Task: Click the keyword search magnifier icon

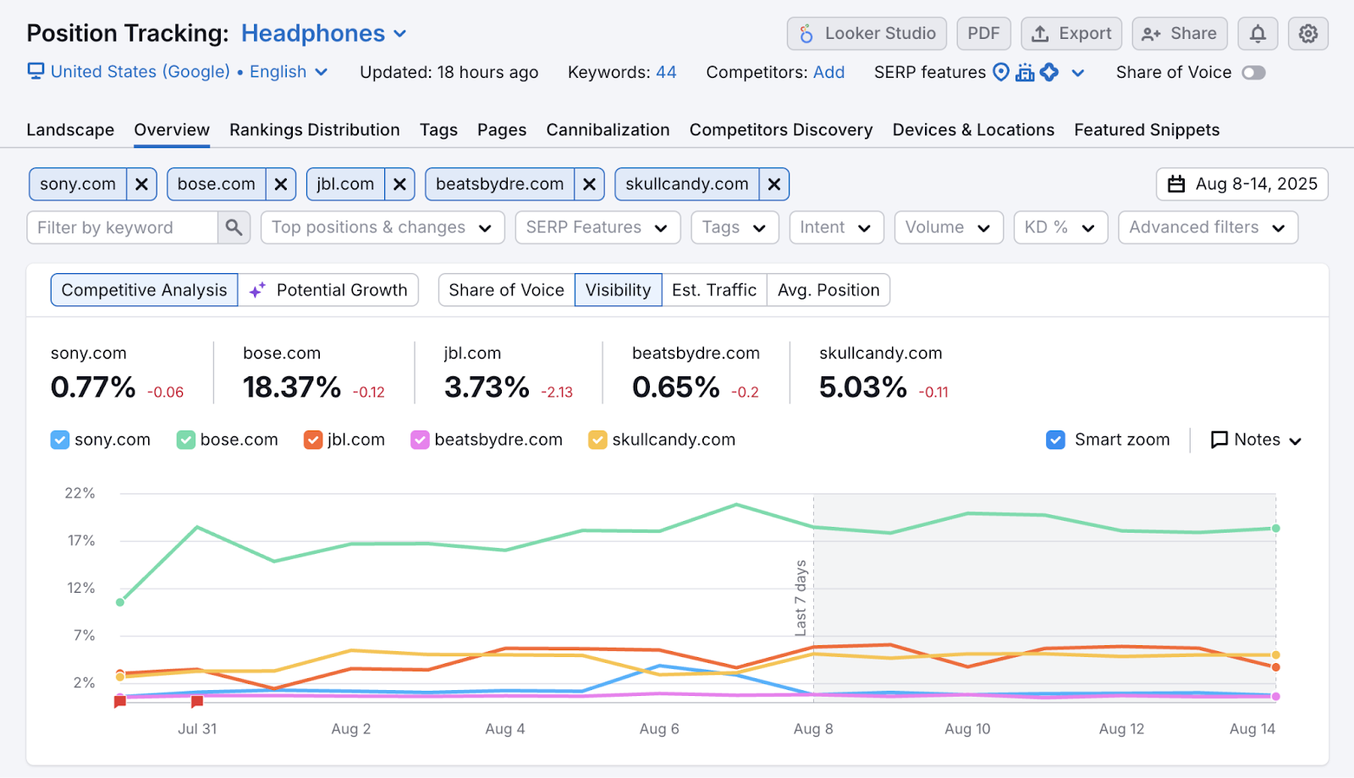Action: tap(234, 227)
